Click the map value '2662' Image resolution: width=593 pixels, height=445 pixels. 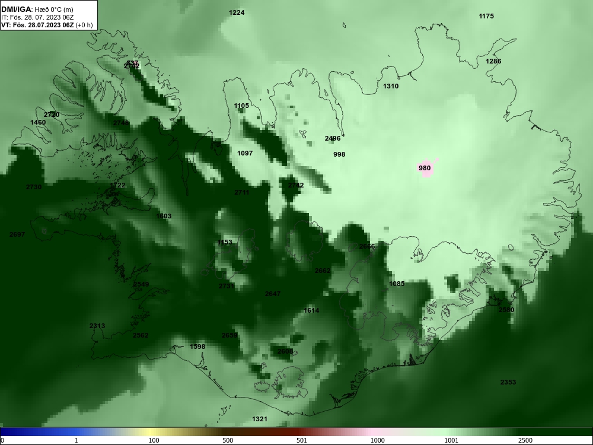323,271
